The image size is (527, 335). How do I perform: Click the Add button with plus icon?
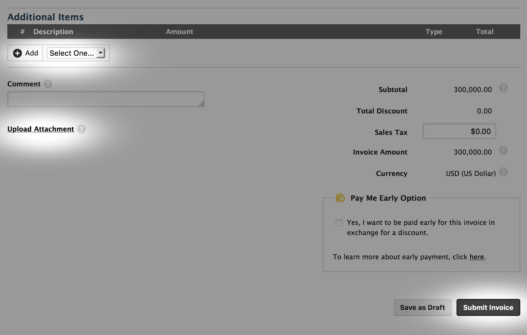(25, 53)
